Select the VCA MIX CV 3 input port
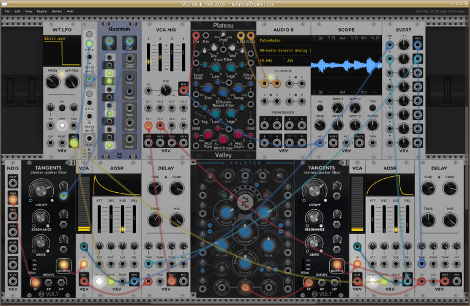This screenshot has height=306, width=470. coord(172,107)
